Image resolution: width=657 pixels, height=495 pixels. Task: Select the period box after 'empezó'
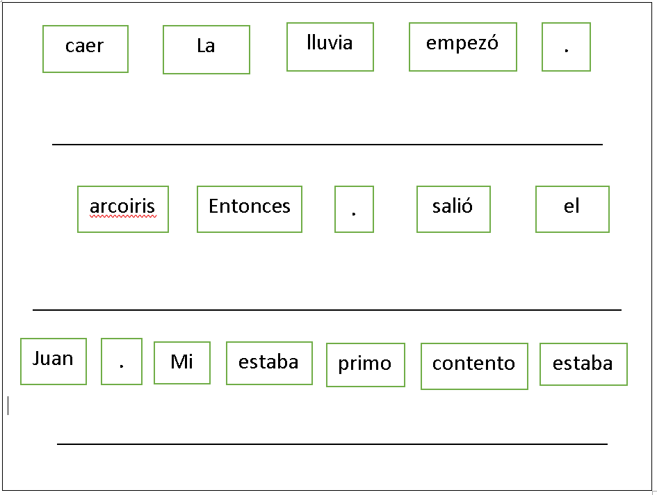[566, 47]
